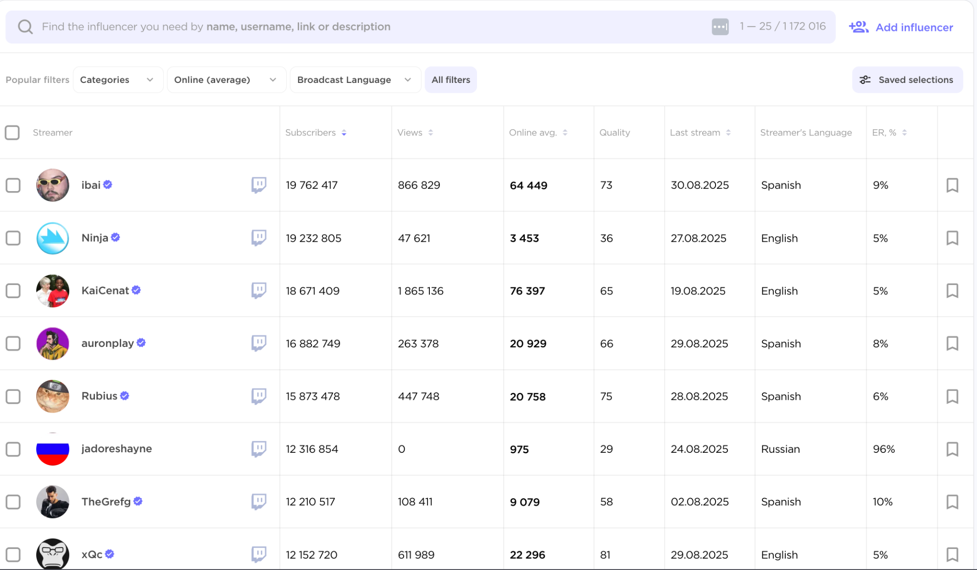Open Saved selections

(x=907, y=80)
